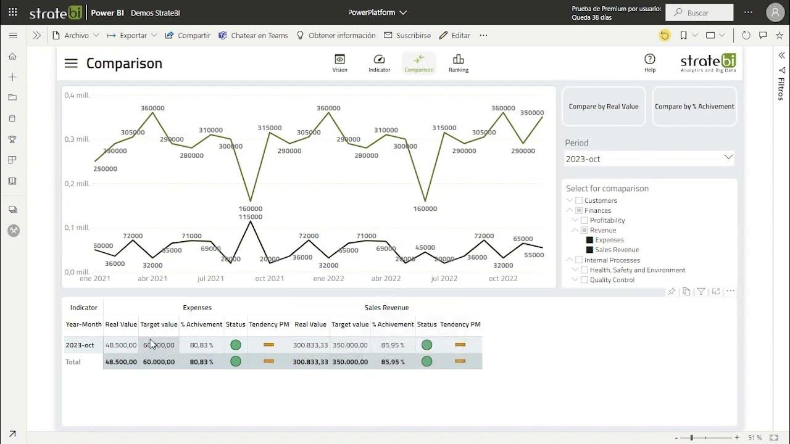Click the fit to page icon

coord(774,437)
